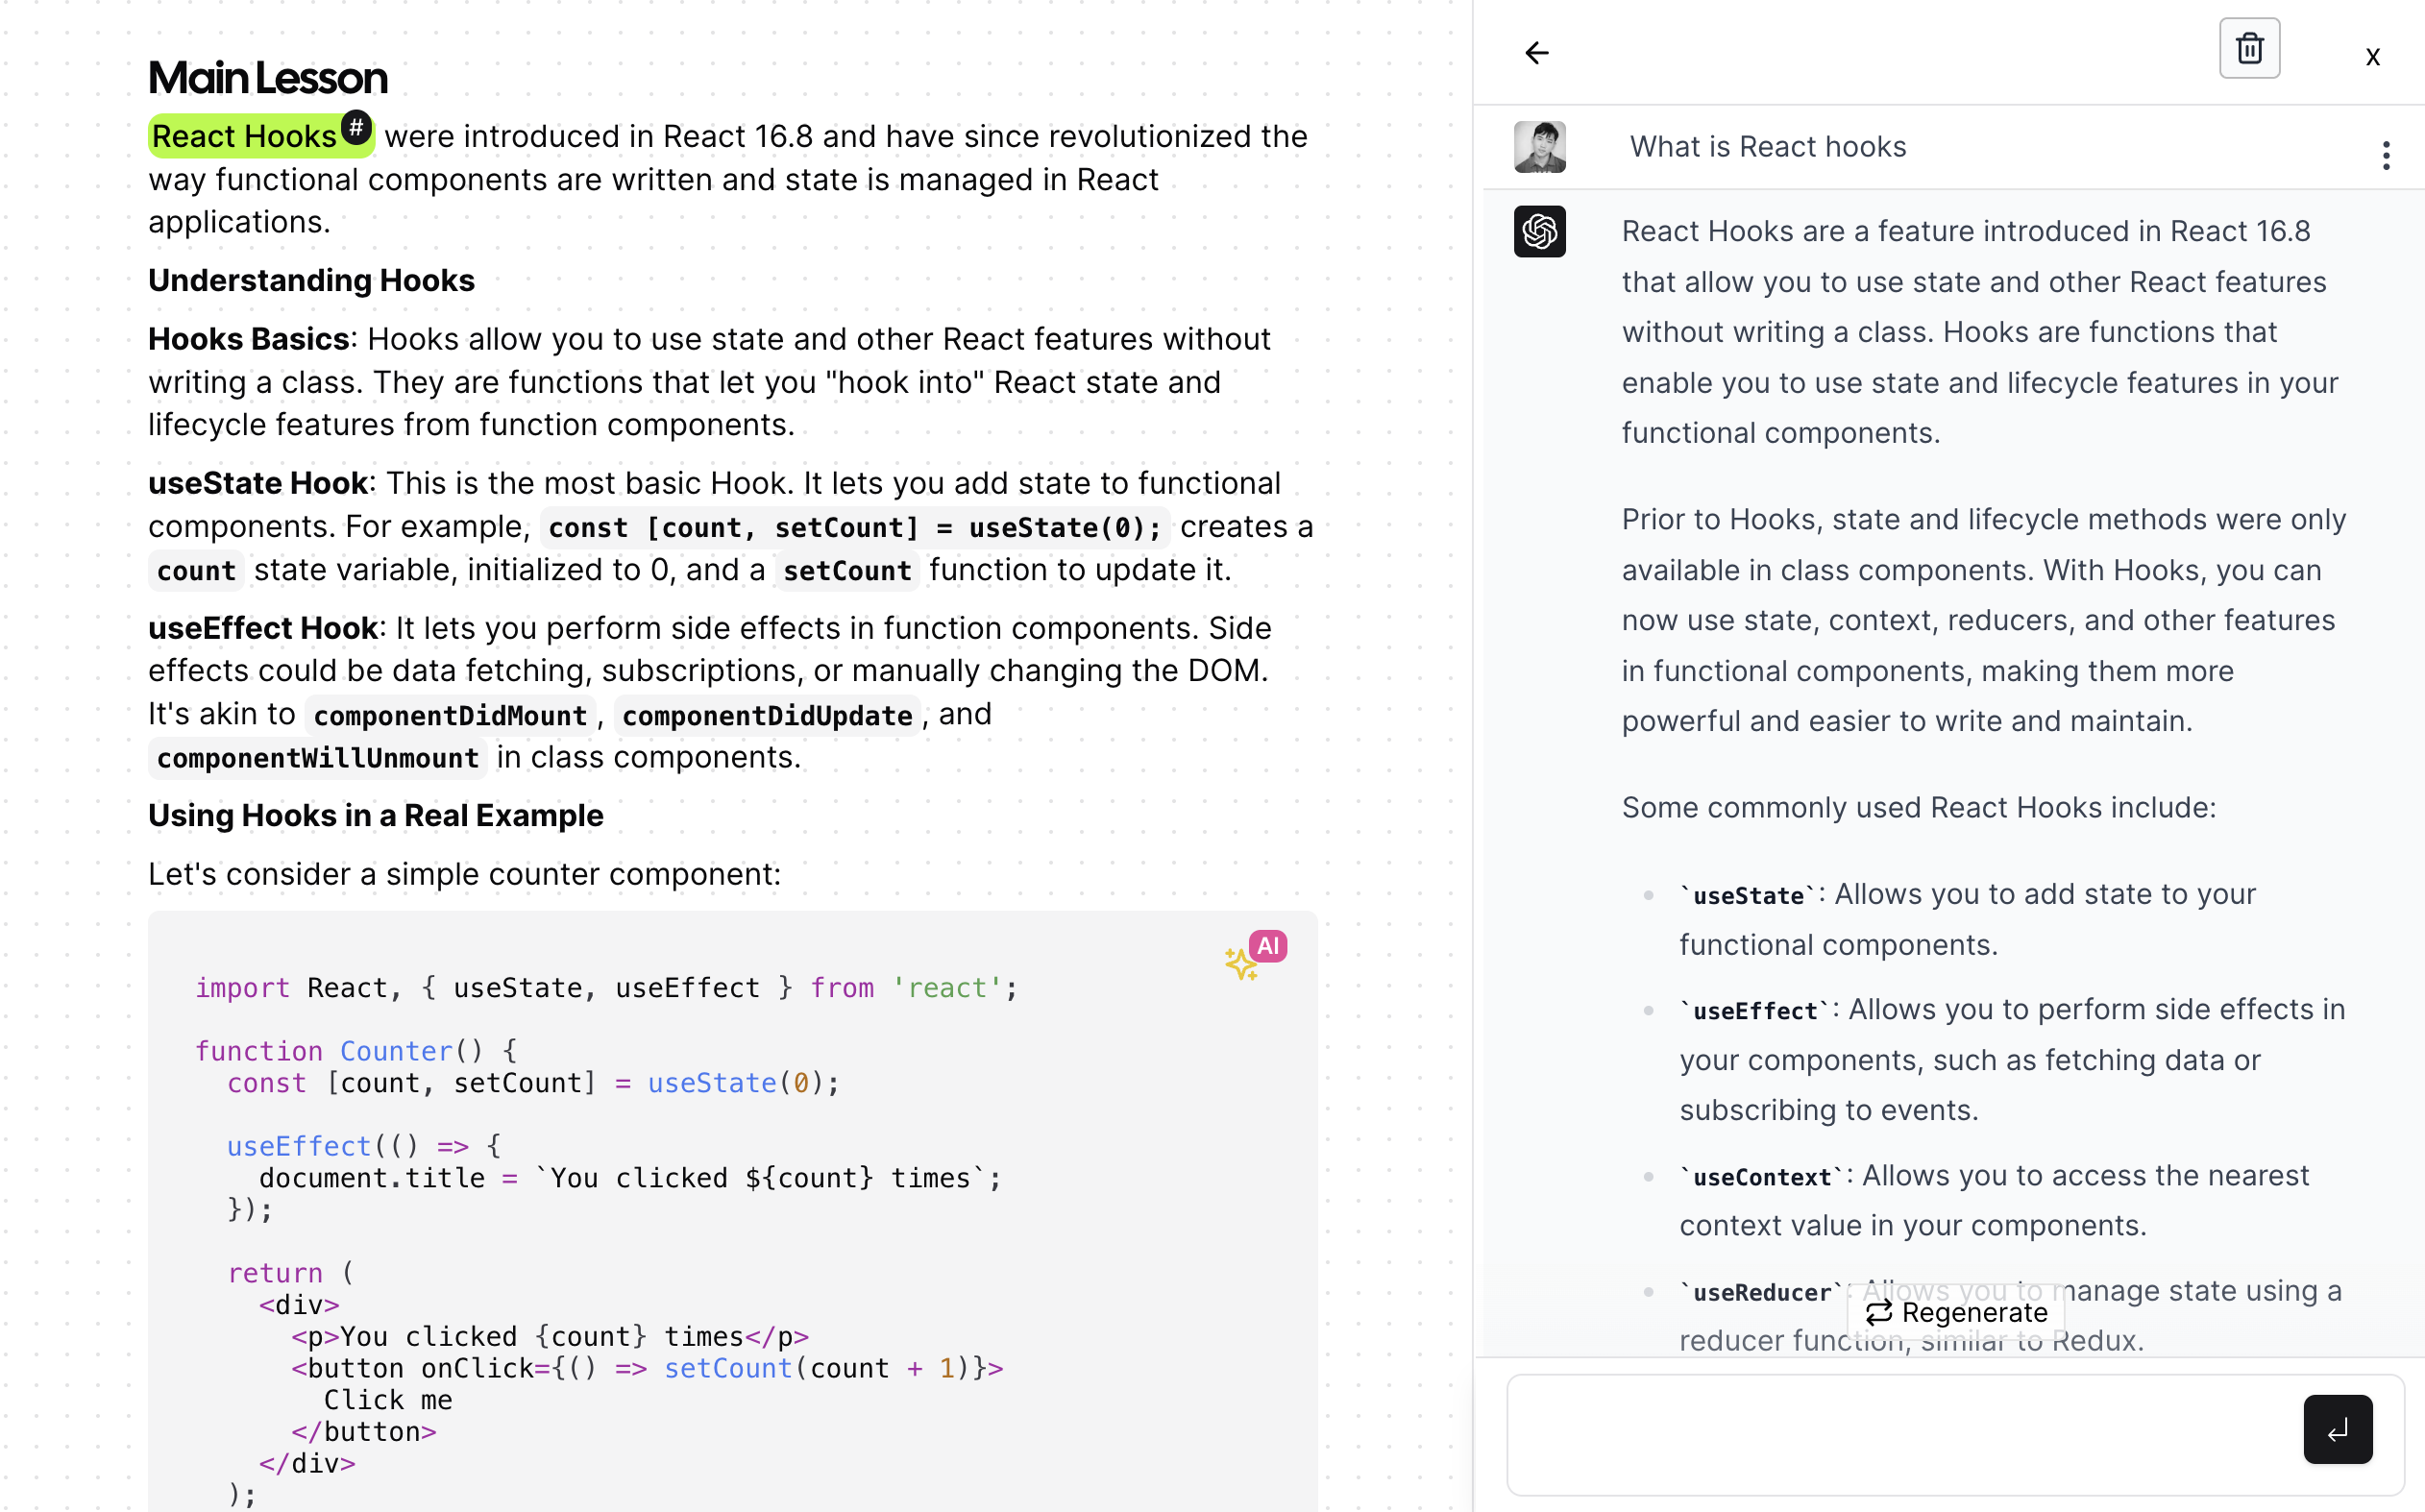2425x1512 pixels.
Task: Click the AI sparkle icon on code block
Action: 1255,956
